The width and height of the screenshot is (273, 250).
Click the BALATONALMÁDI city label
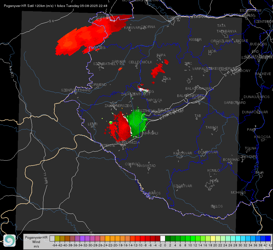[x=200, y=88]
